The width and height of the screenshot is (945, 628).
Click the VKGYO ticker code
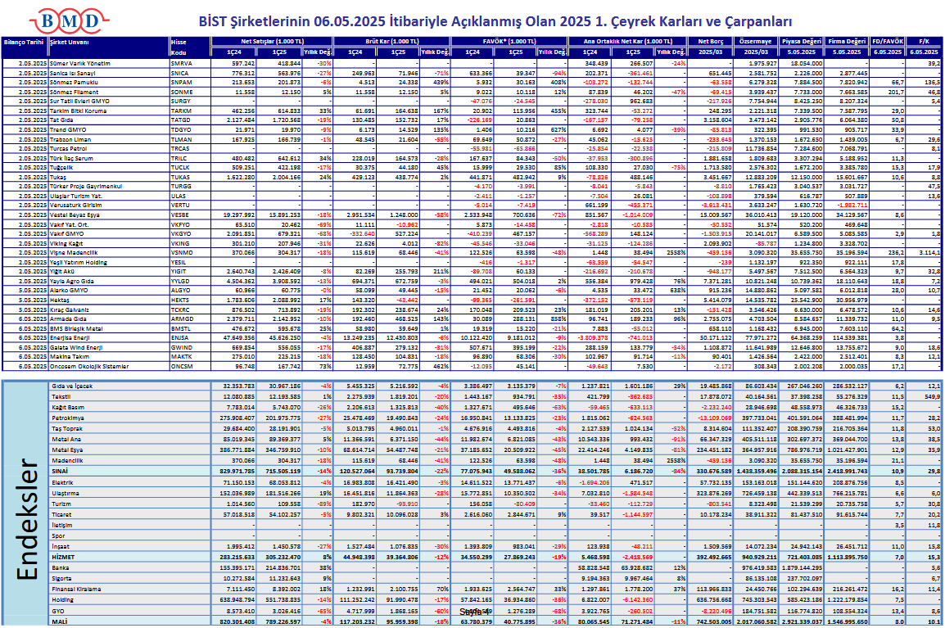click(x=181, y=234)
